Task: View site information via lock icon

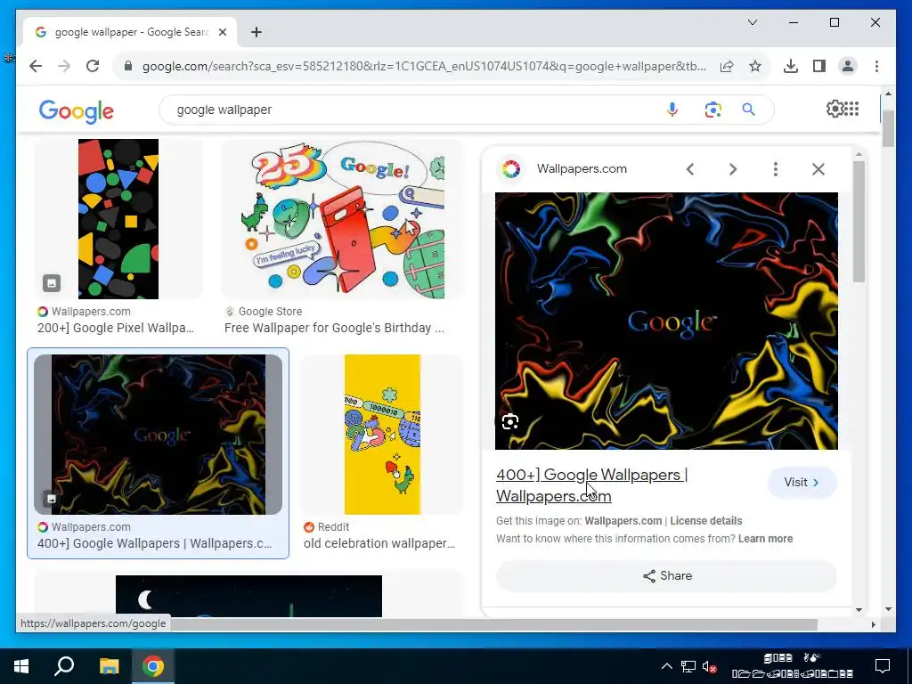Action: point(128,66)
